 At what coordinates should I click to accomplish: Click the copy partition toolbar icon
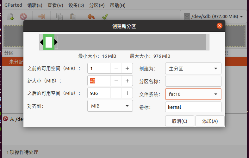tap(59, 16)
